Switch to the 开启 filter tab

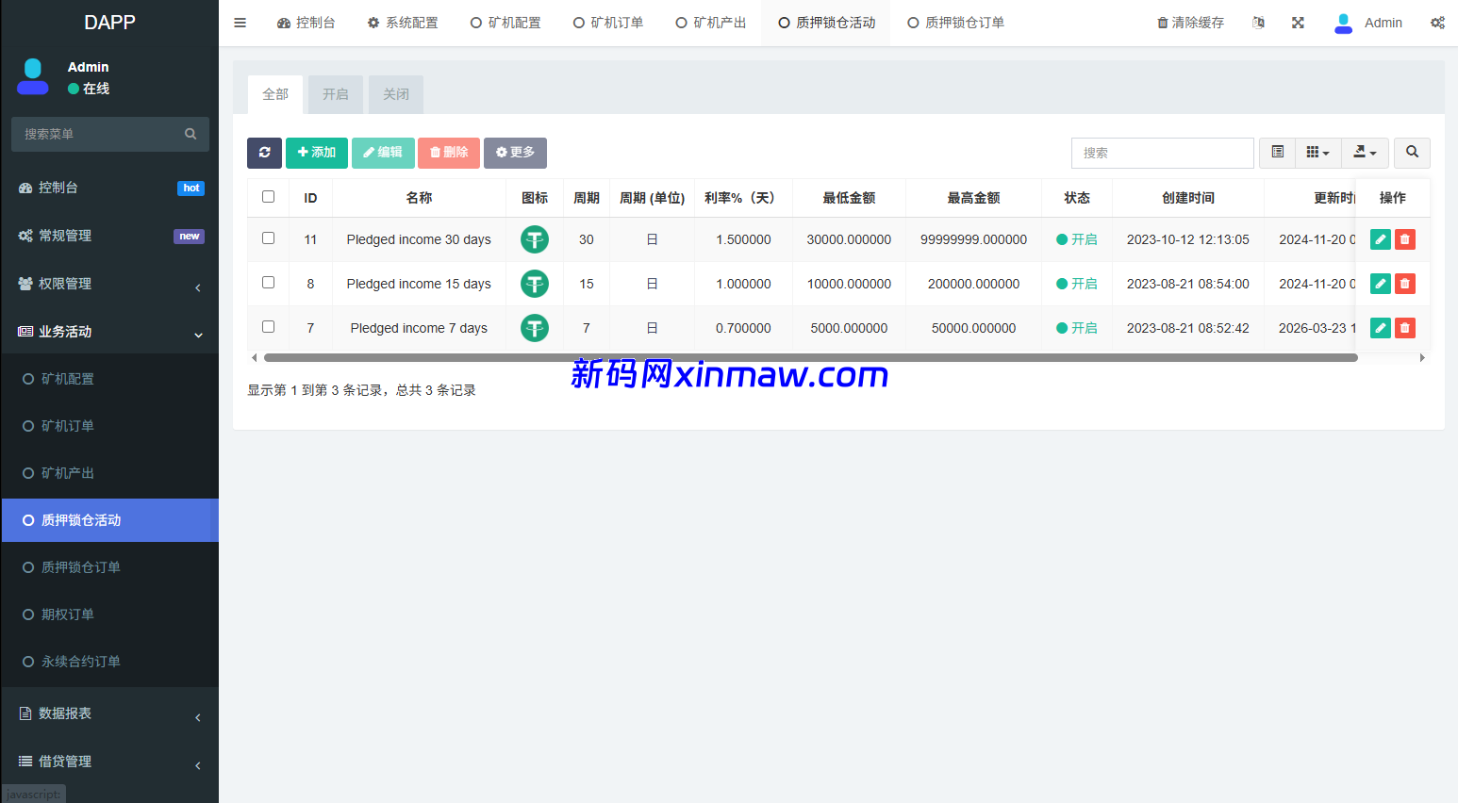pyautogui.click(x=335, y=94)
